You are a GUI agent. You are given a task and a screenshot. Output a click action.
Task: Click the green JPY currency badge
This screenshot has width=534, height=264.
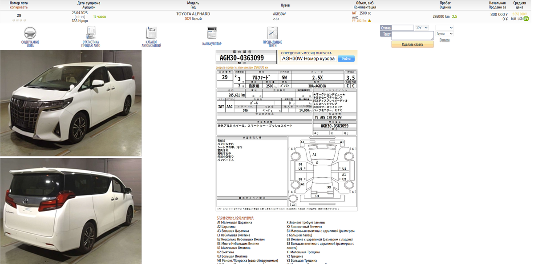(526, 19)
